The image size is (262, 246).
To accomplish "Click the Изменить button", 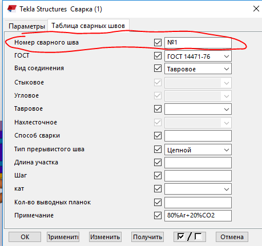I will point(105,237).
